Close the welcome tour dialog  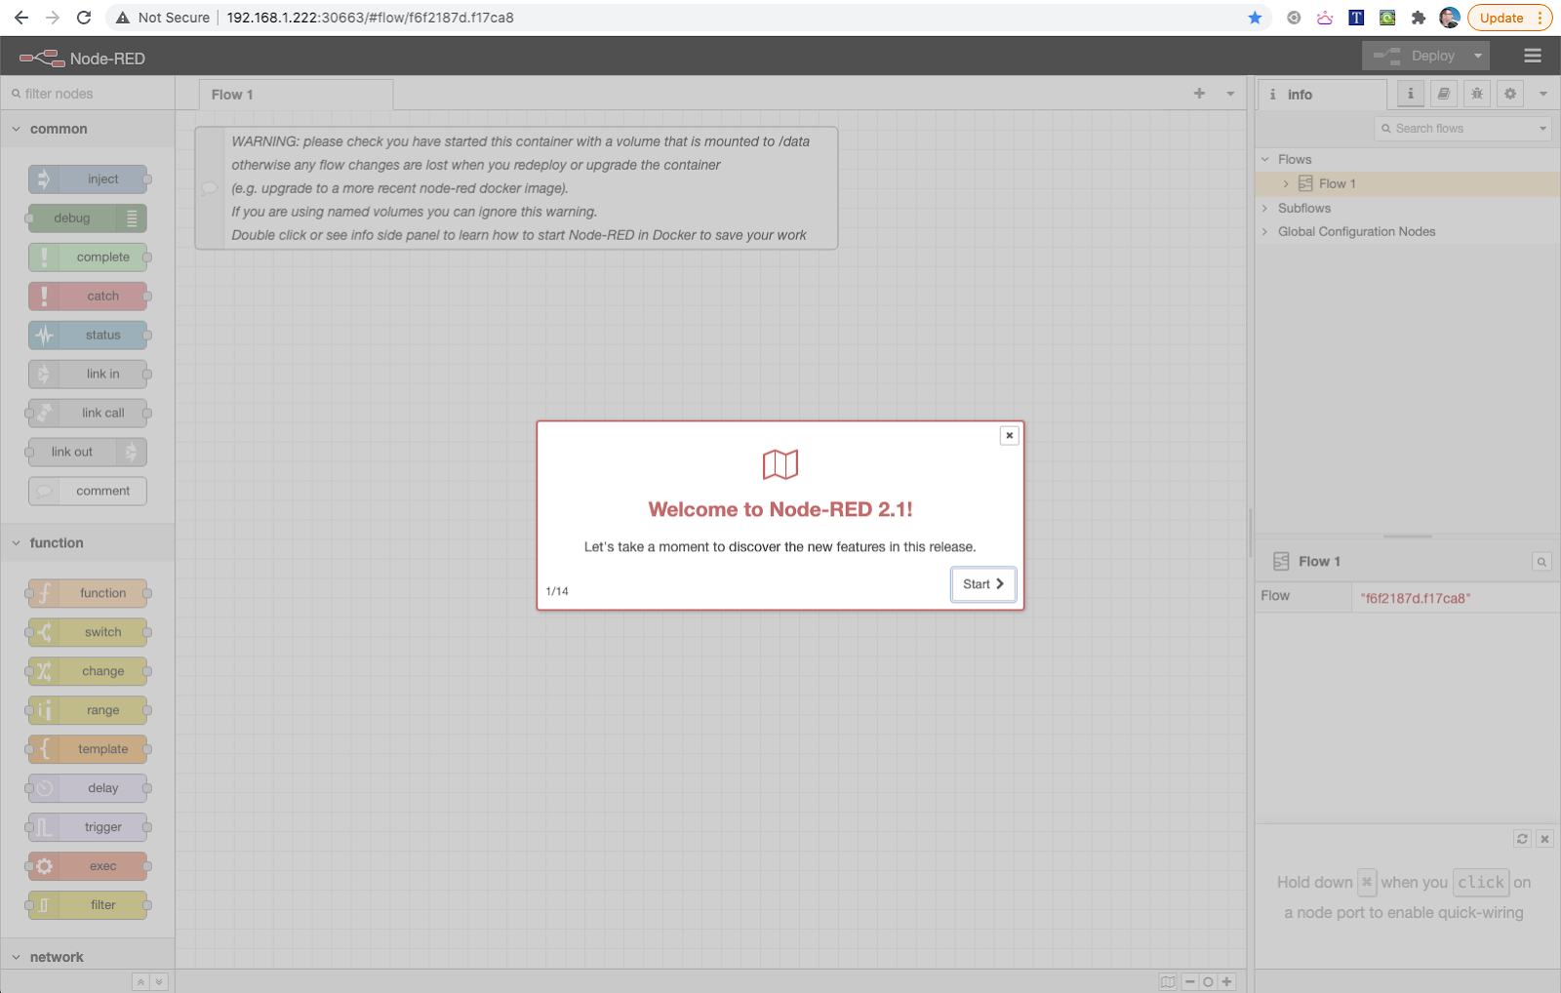[1010, 436]
